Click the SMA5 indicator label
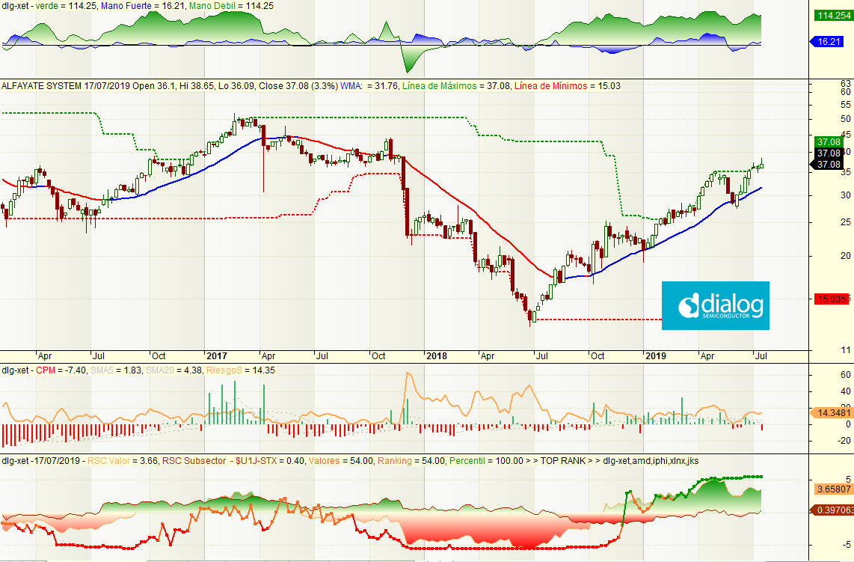The width and height of the screenshot is (854, 562). pyautogui.click(x=101, y=370)
